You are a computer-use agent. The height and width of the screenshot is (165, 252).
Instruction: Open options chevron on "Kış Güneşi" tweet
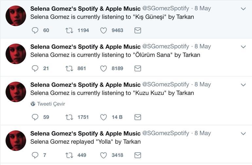point(243,9)
